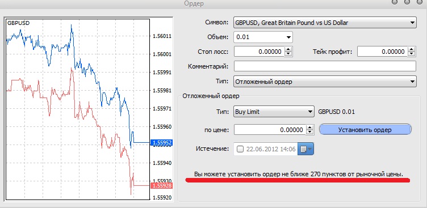Open the Объем volume dropdown

click(263, 37)
